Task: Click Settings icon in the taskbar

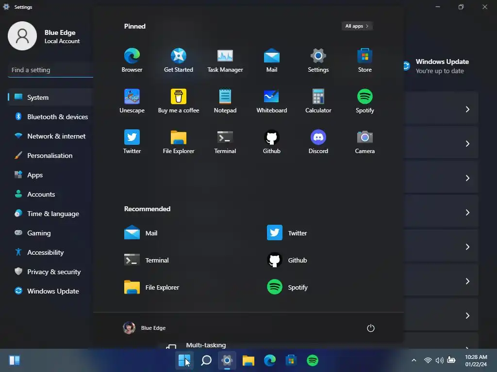Action: point(227,360)
